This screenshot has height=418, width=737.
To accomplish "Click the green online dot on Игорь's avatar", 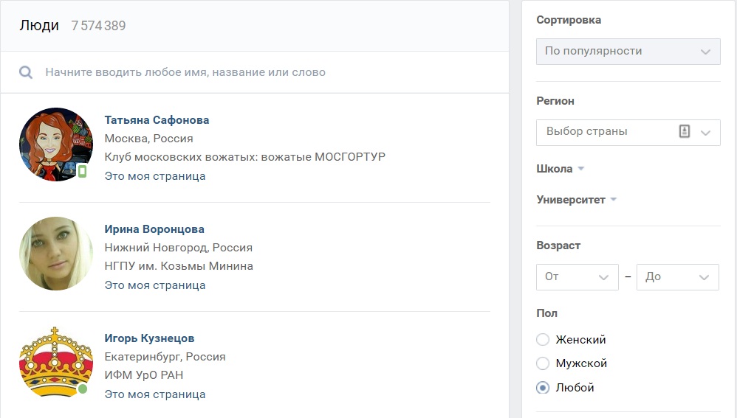I will 83,389.
